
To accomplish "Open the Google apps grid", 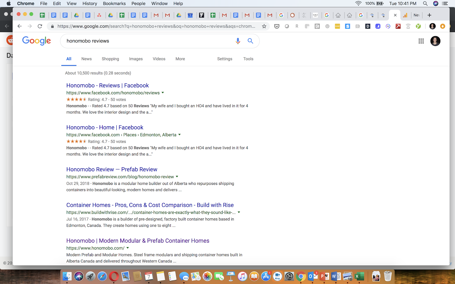I will 421,41.
